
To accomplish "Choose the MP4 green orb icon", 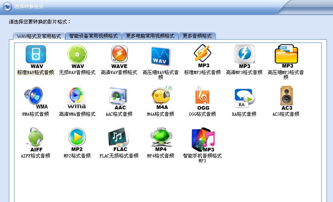I will tap(161, 140).
